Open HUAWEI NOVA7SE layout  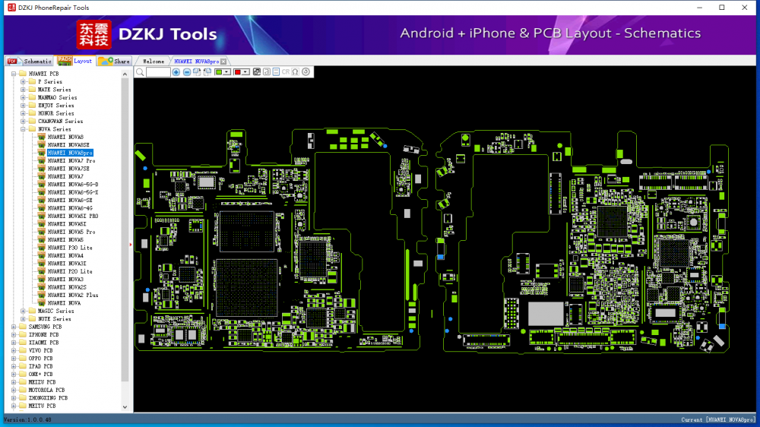pyautogui.click(x=68, y=169)
